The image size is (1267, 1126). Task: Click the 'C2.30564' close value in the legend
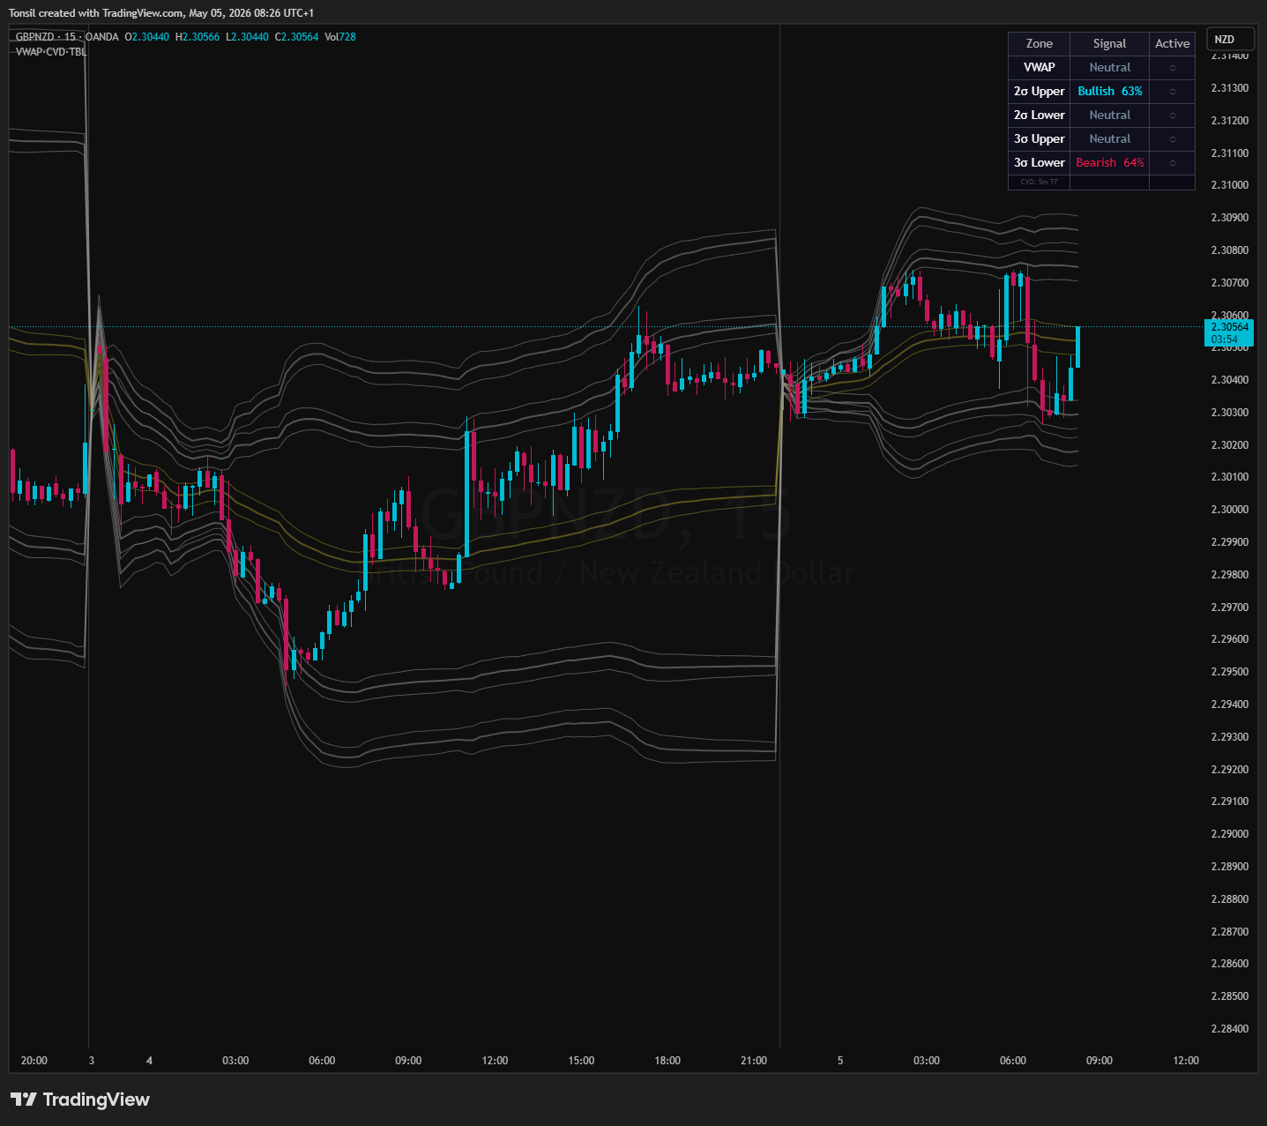(296, 37)
